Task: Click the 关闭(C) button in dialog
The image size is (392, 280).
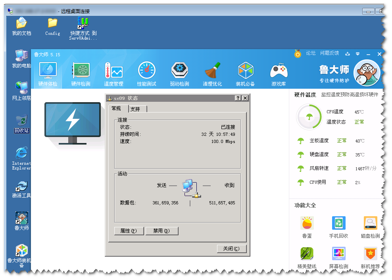Action: click(x=231, y=249)
